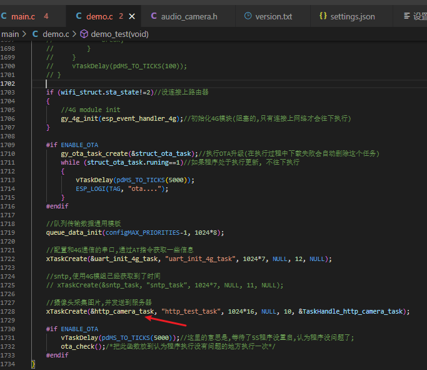Click the opening brace on line 1704
The width and height of the screenshot is (427, 370).
pyautogui.click(x=48, y=101)
